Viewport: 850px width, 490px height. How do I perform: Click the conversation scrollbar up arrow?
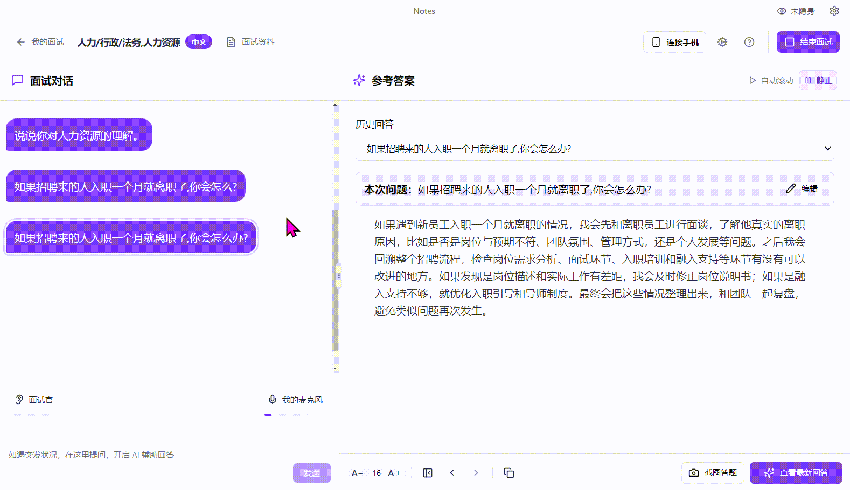335,105
